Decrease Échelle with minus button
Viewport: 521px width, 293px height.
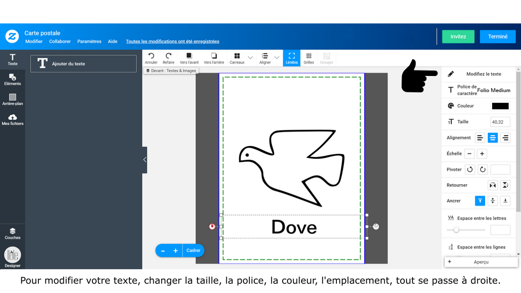469,154
